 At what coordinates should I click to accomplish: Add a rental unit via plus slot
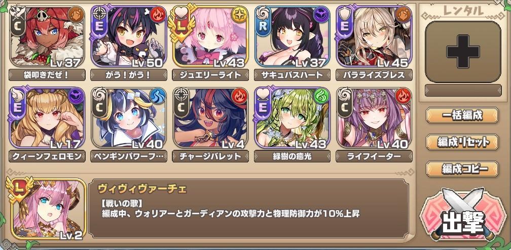click(x=463, y=52)
